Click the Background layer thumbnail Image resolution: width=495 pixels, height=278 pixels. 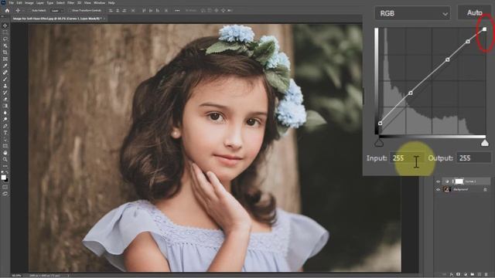pos(446,189)
